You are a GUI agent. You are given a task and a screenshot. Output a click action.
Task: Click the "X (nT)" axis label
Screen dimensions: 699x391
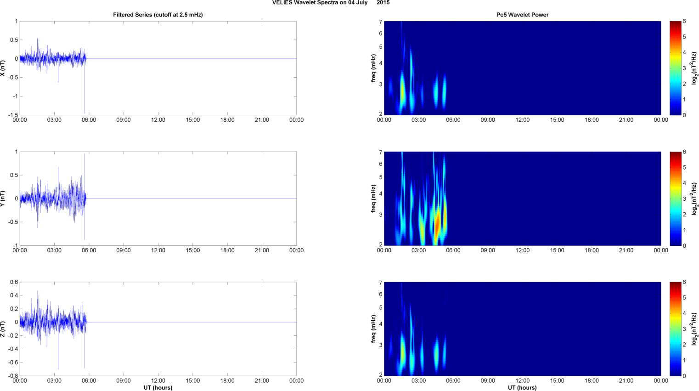tap(3, 68)
